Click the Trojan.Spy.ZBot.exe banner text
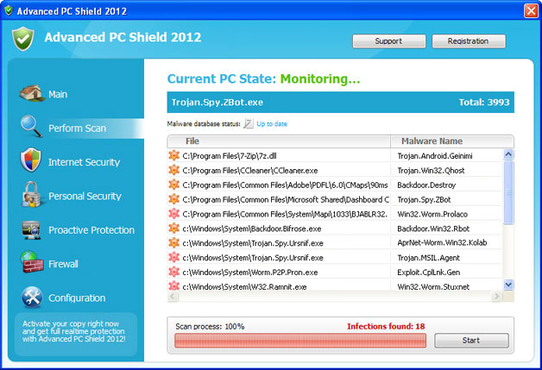 pos(217,103)
